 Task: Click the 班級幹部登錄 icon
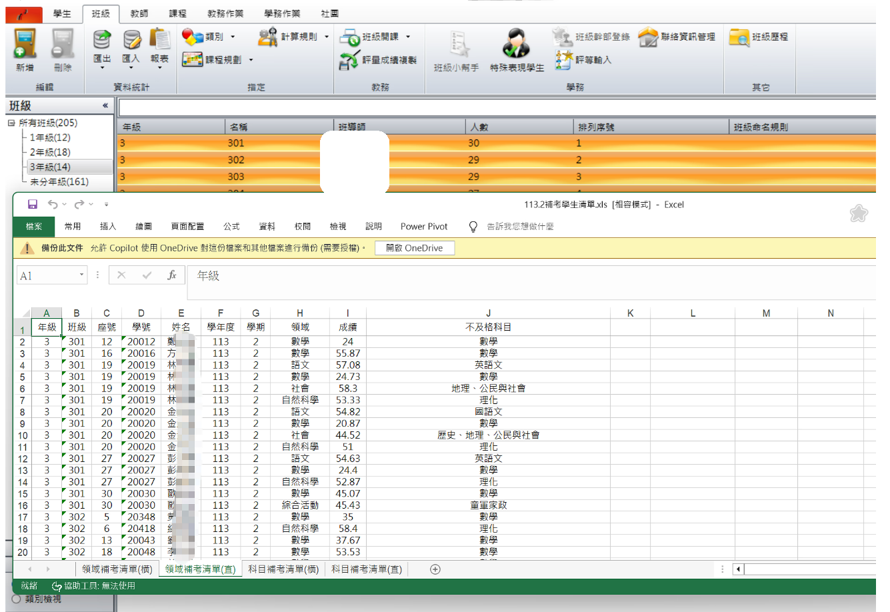[x=563, y=37]
